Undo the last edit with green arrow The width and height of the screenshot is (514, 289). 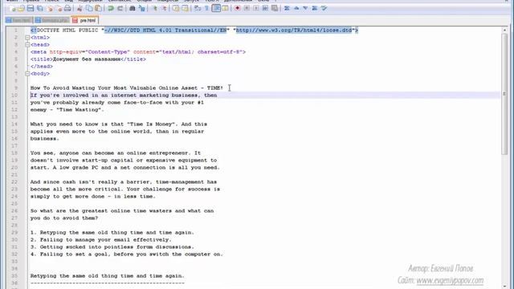(x=111, y=8)
